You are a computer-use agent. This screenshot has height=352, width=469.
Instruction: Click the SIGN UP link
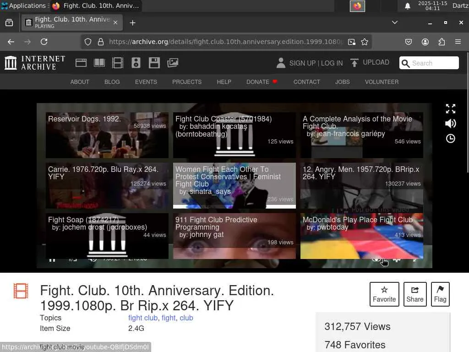coord(302,63)
